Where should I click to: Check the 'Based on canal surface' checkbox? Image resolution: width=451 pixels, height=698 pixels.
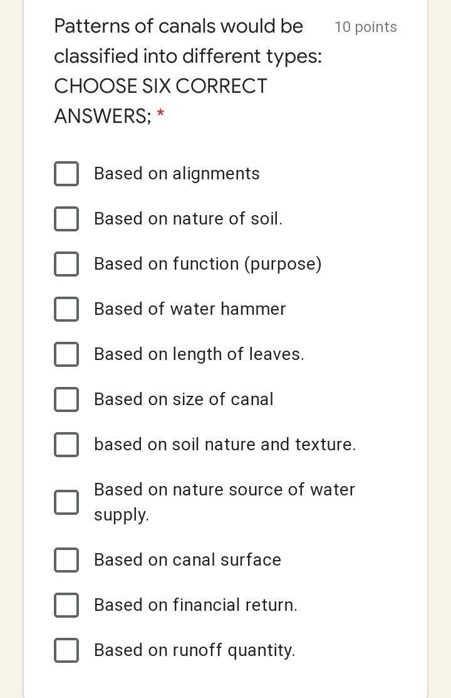66,560
